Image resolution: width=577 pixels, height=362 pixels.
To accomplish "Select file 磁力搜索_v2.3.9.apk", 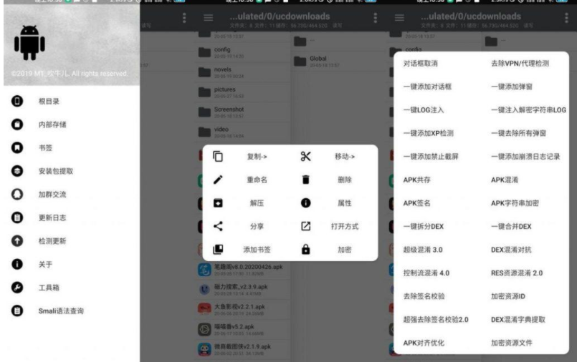I will click(x=243, y=290).
